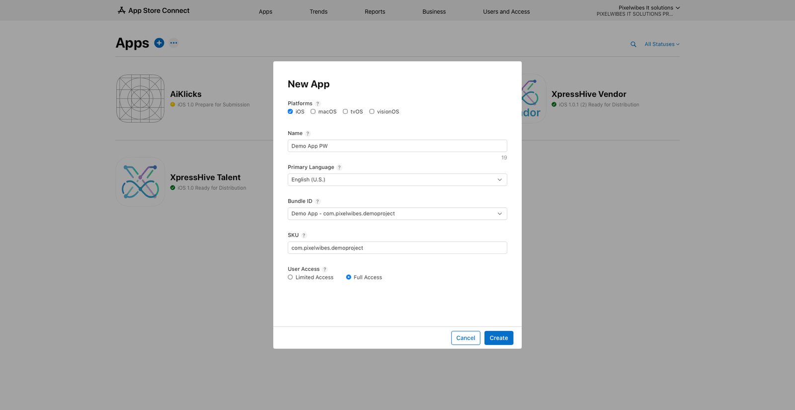Image resolution: width=795 pixels, height=410 pixels.
Task: Click the Name input field
Action: click(x=397, y=146)
